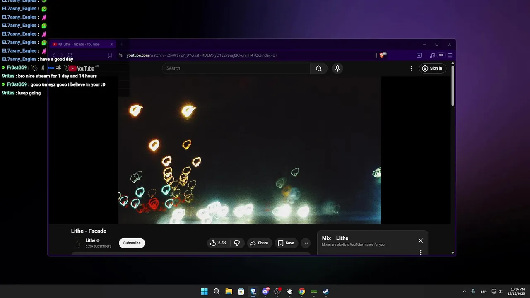The image size is (530, 298).
Task: Open Google Chrome from the taskbar
Action: click(x=301, y=291)
